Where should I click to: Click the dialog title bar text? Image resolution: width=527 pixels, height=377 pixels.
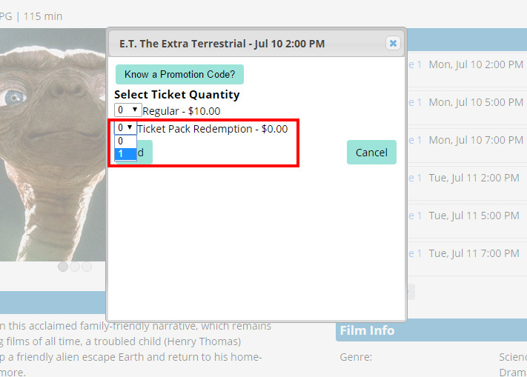(222, 44)
